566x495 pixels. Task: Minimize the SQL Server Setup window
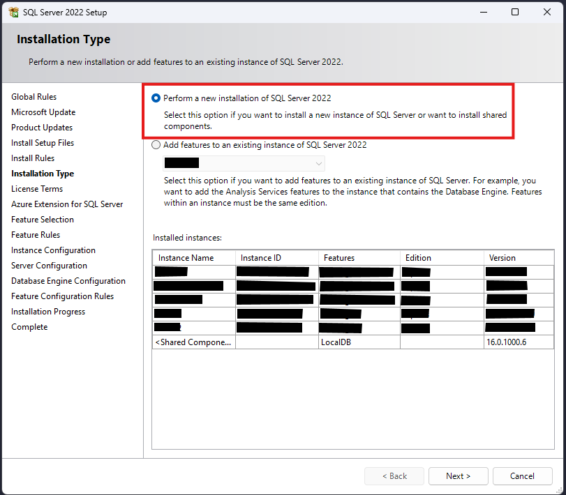pyautogui.click(x=483, y=12)
